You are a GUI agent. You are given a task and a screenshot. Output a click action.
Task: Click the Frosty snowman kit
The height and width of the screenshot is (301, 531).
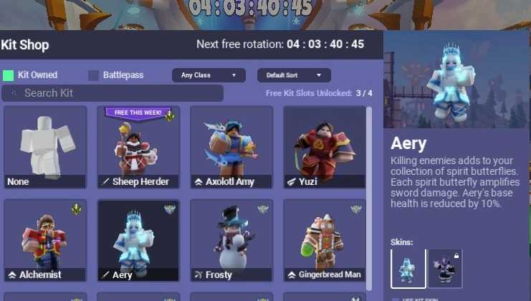point(231,240)
